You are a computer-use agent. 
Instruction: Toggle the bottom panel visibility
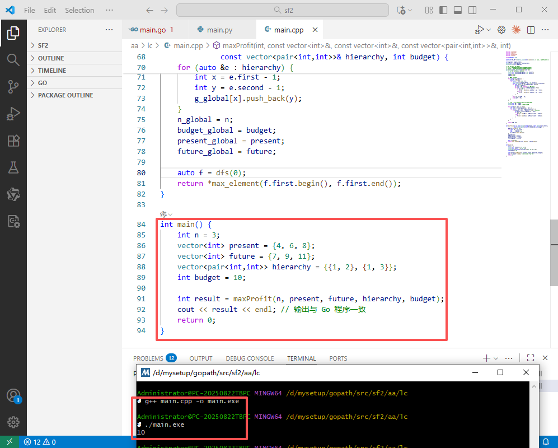(x=458, y=10)
